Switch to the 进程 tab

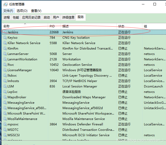(x=7, y=18)
